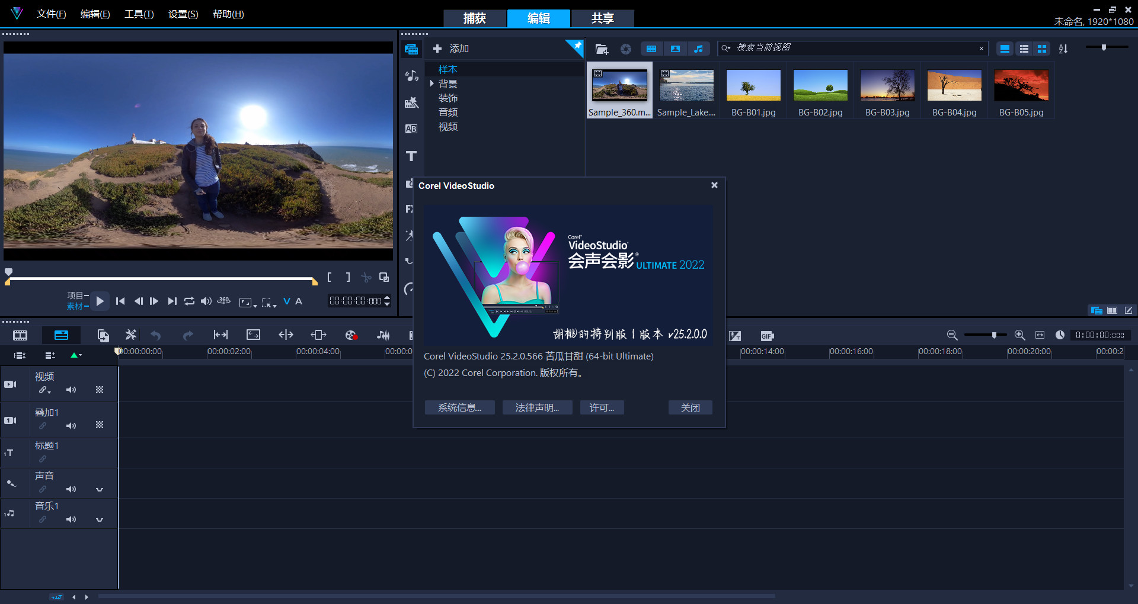This screenshot has width=1138, height=604.
Task: Click the copy clip attributes icon
Action: (103, 336)
